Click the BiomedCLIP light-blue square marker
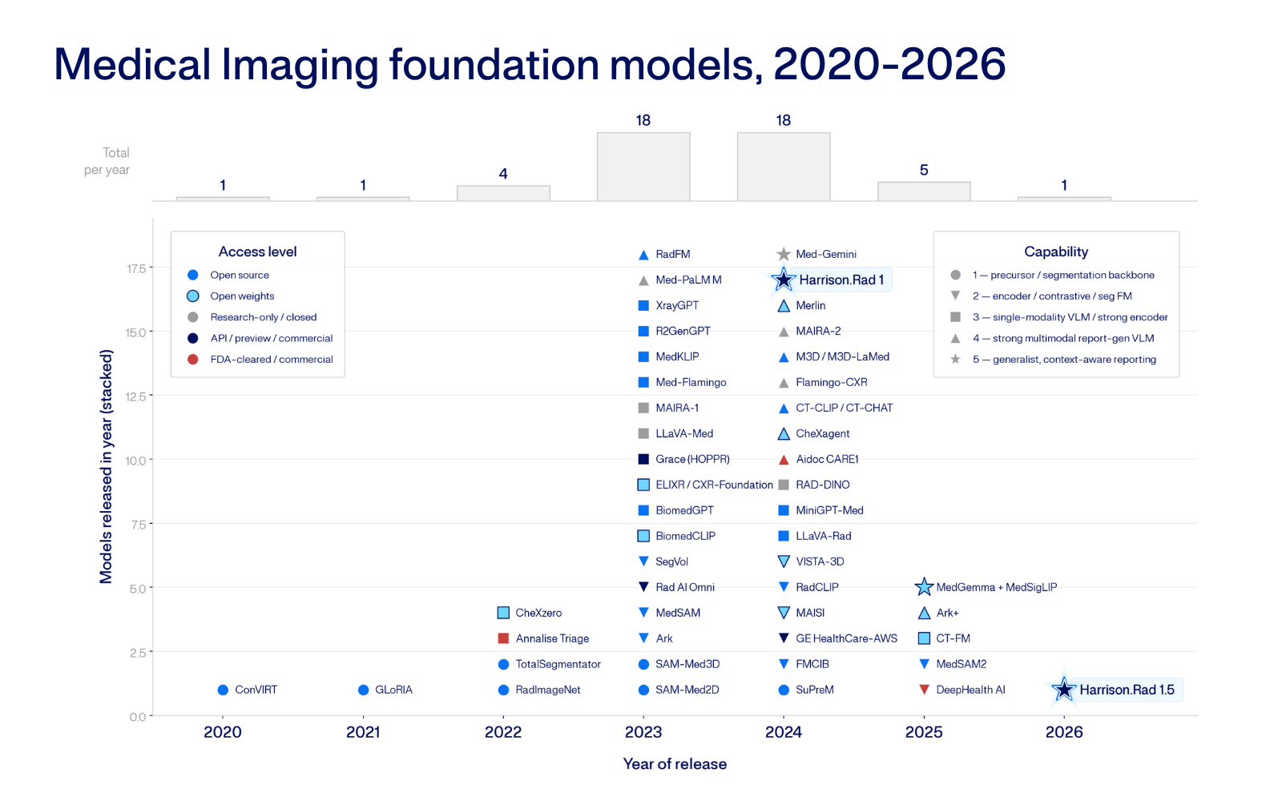This screenshot has height=801, width=1282. pyautogui.click(x=643, y=536)
